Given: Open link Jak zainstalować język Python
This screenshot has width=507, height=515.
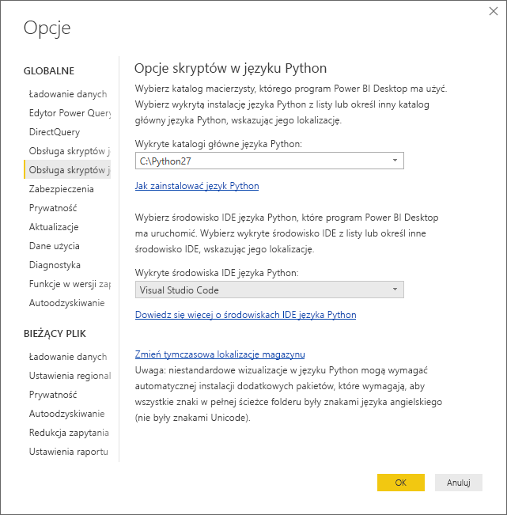Looking at the screenshot, I should coord(197,186).
